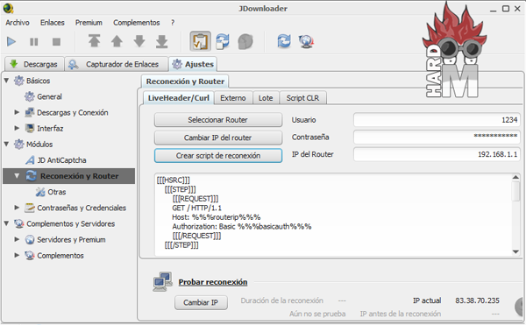Toggle clipboard monitoring icon
The image size is (526, 325).
click(x=200, y=41)
